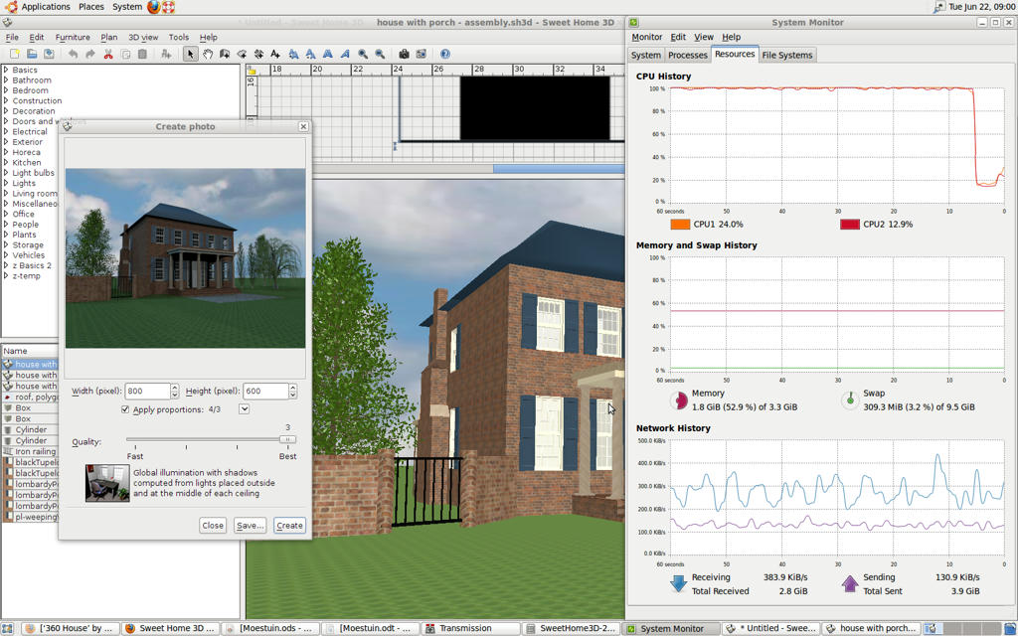Expand the Bedroom catalog category
This screenshot has height=636, width=1018.
pyautogui.click(x=6, y=90)
